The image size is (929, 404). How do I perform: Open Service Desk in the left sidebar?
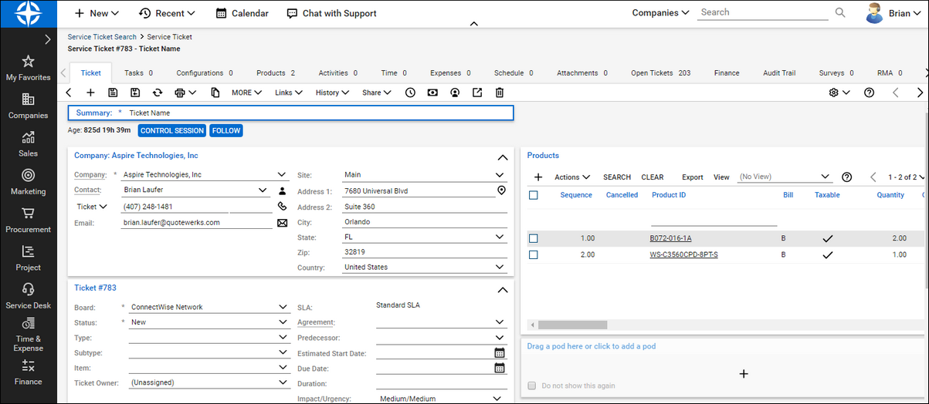[x=28, y=295]
